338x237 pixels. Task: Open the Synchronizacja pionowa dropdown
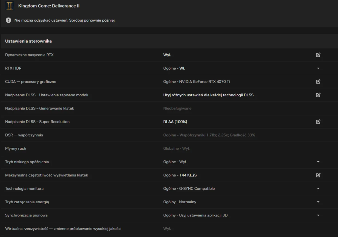[318, 215]
